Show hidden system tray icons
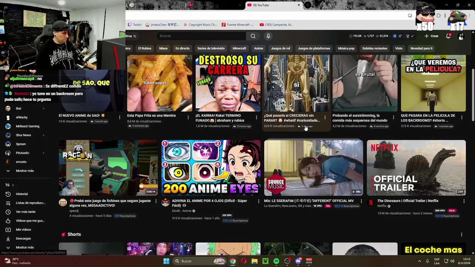The width and height of the screenshot is (475, 267). [419, 261]
